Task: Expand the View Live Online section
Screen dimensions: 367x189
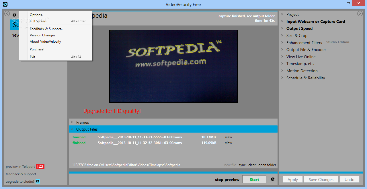Action: (x=301, y=57)
